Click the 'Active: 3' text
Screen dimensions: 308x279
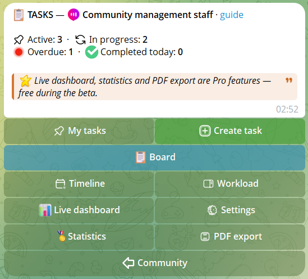45,40
